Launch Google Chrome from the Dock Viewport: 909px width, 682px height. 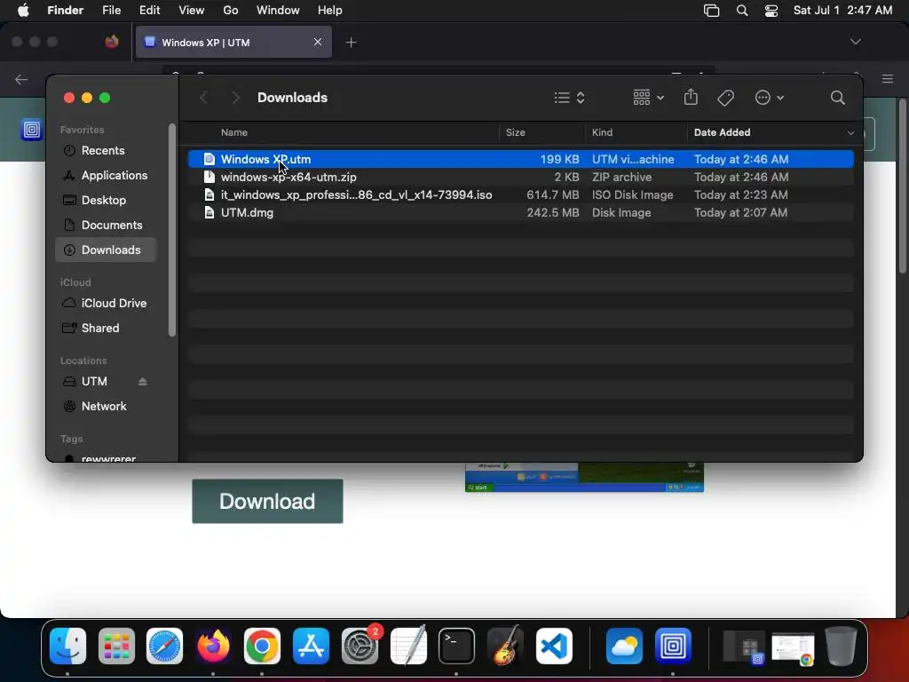click(262, 646)
